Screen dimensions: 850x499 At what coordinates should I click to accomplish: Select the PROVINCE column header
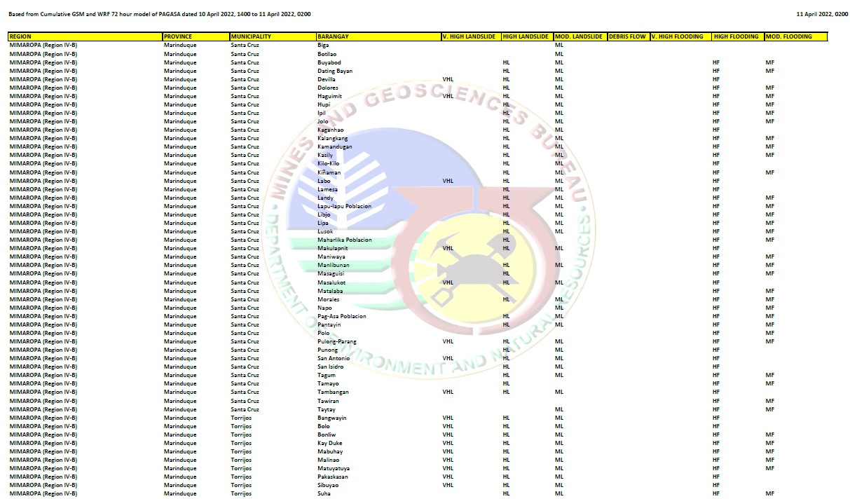pos(196,36)
